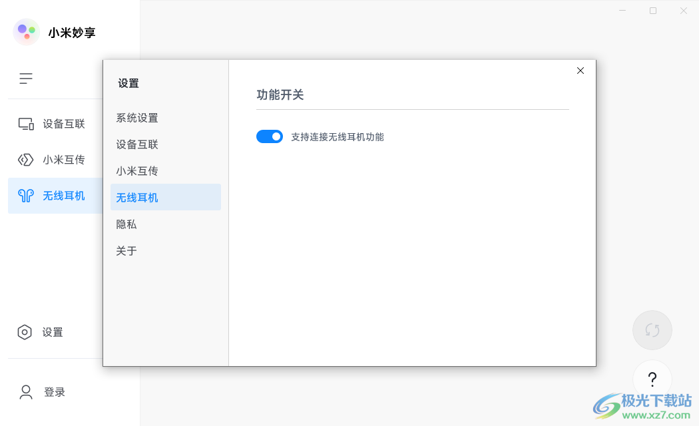Click the 设置 gear icon in sidebar
The height and width of the screenshot is (426, 699).
(25, 332)
